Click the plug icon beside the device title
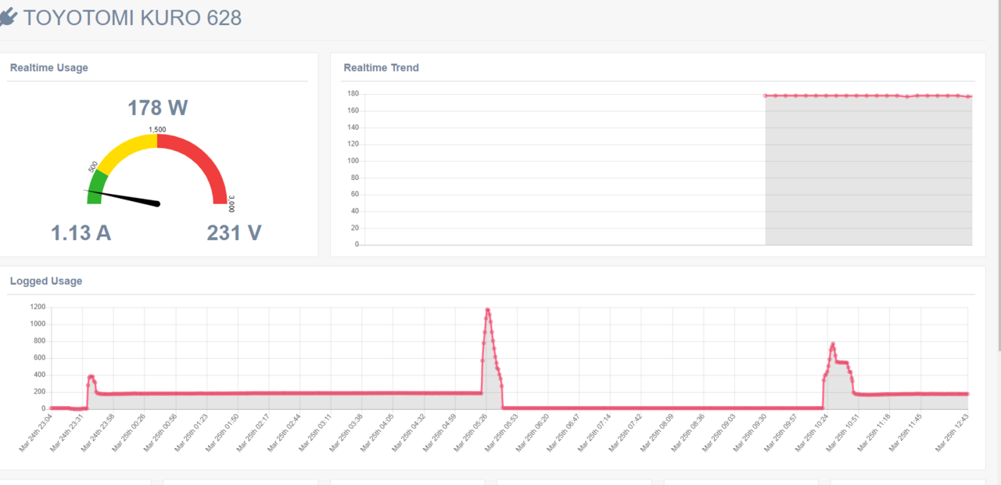1001x485 pixels. (x=8, y=17)
